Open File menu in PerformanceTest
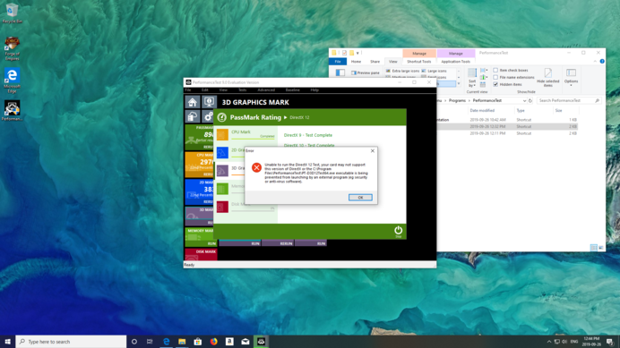The image size is (620, 348). (x=188, y=90)
